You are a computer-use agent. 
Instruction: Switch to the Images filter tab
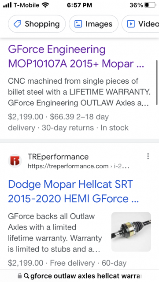(x=93, y=24)
